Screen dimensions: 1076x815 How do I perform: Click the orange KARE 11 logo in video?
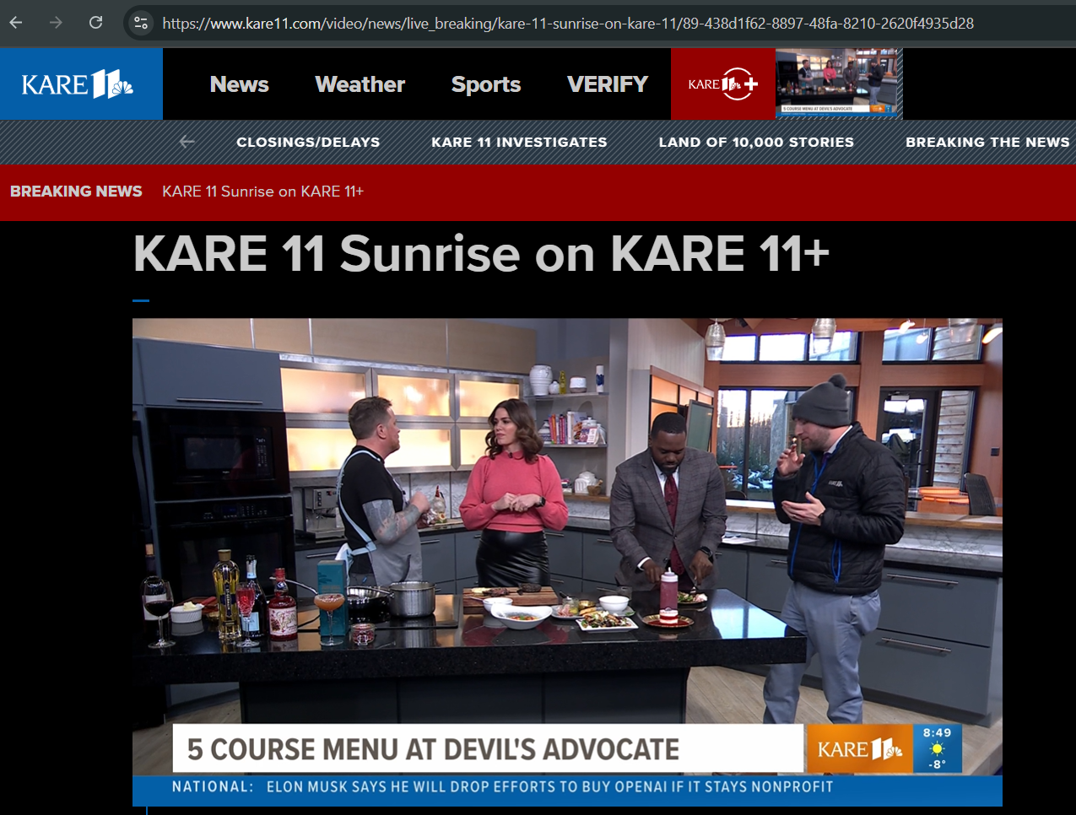(x=859, y=748)
